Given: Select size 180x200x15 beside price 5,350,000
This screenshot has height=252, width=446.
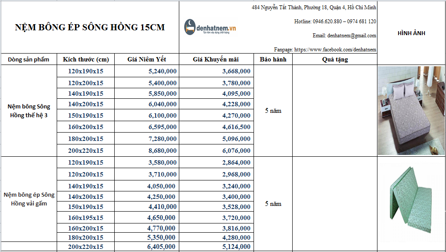Looking at the screenshot, I should pyautogui.click(x=86, y=237).
